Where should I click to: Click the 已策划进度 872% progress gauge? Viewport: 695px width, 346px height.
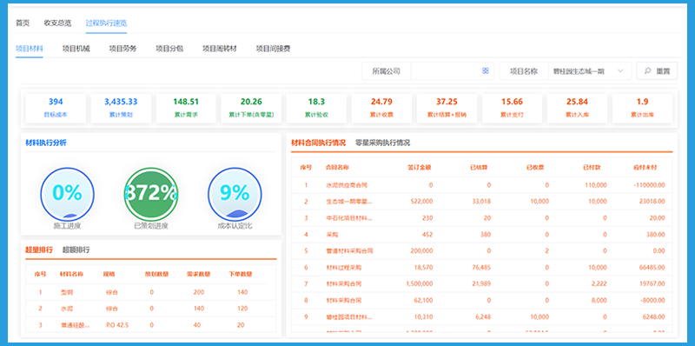coord(151,194)
